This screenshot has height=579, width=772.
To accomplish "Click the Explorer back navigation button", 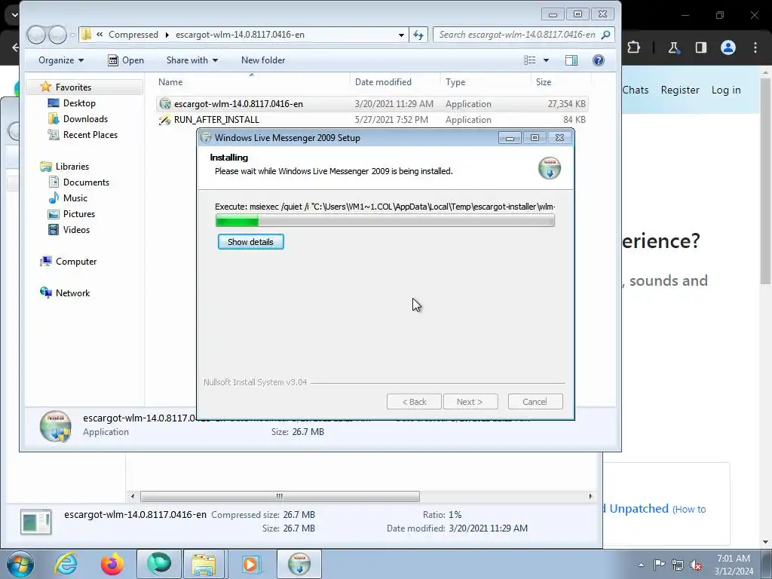I will (x=36, y=35).
